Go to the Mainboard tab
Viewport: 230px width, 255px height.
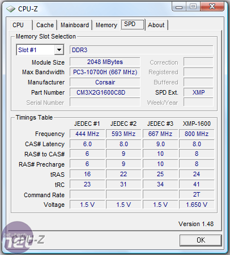coord(75,25)
